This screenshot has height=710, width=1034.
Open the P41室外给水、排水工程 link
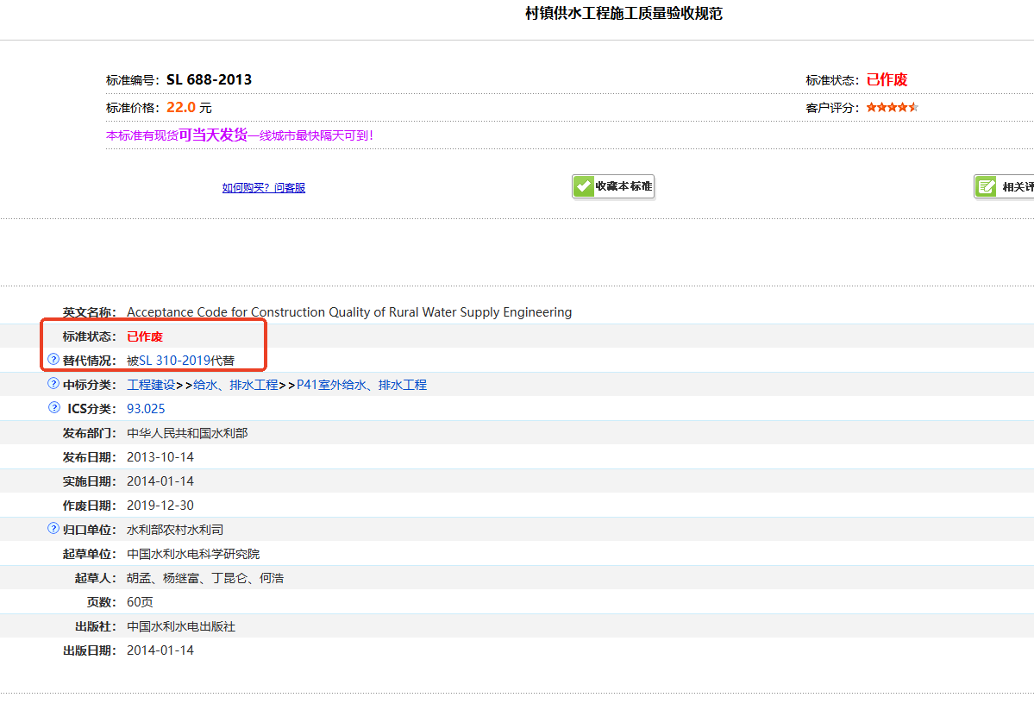click(361, 385)
